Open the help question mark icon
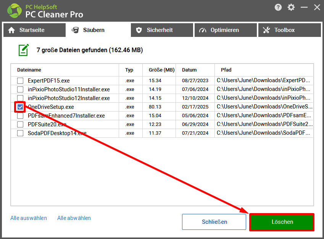The image size is (324, 239). pyautogui.click(x=278, y=7)
